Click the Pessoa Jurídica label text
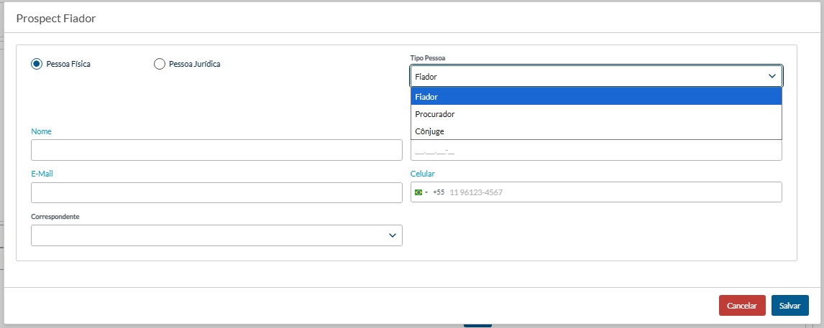 tap(194, 64)
